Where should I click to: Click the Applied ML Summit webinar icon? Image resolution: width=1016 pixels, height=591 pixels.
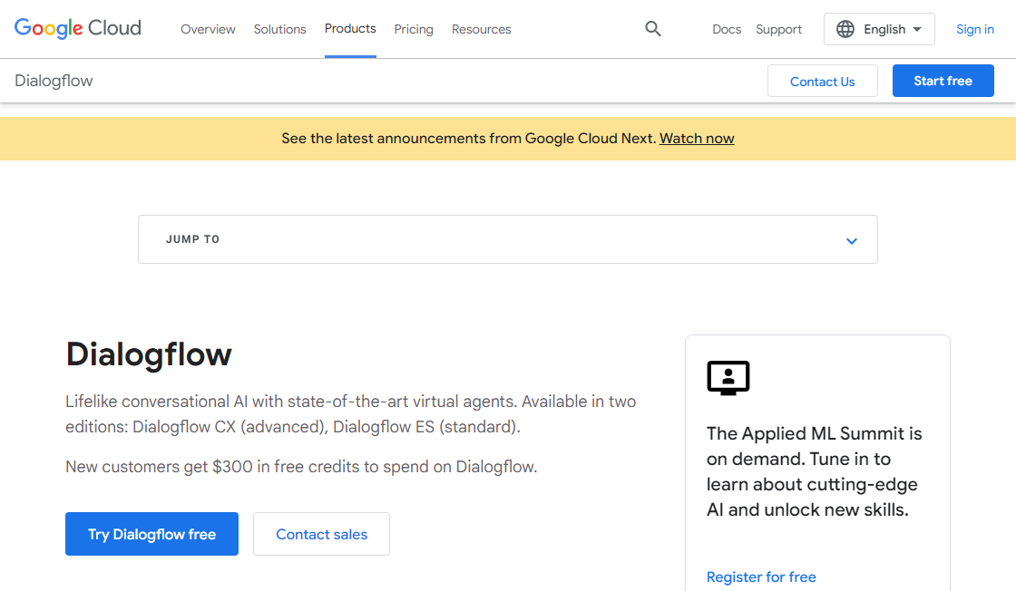click(728, 377)
